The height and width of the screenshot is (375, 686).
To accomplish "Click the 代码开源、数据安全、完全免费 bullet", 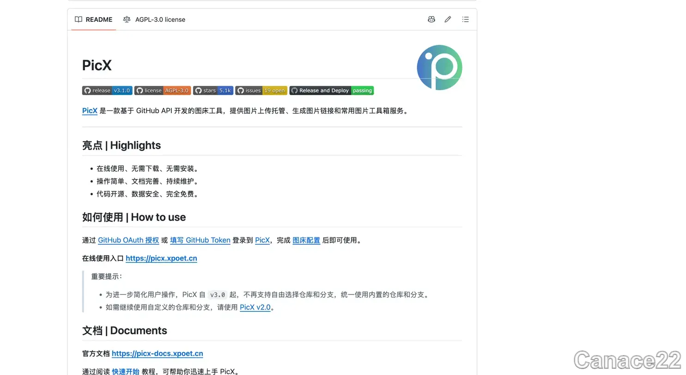I will click(147, 194).
